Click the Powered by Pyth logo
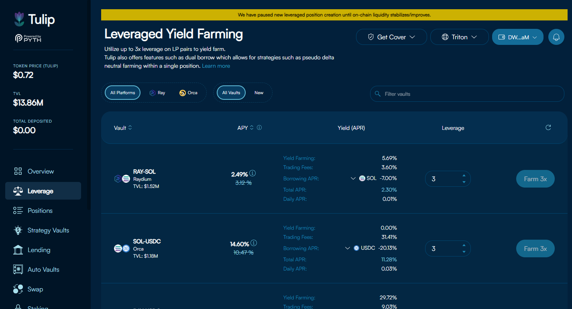The height and width of the screenshot is (309, 572). pos(28,38)
